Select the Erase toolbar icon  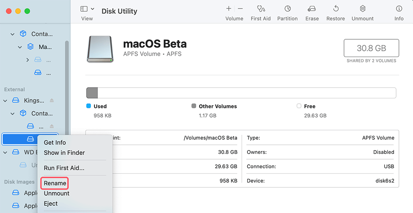pos(312,9)
